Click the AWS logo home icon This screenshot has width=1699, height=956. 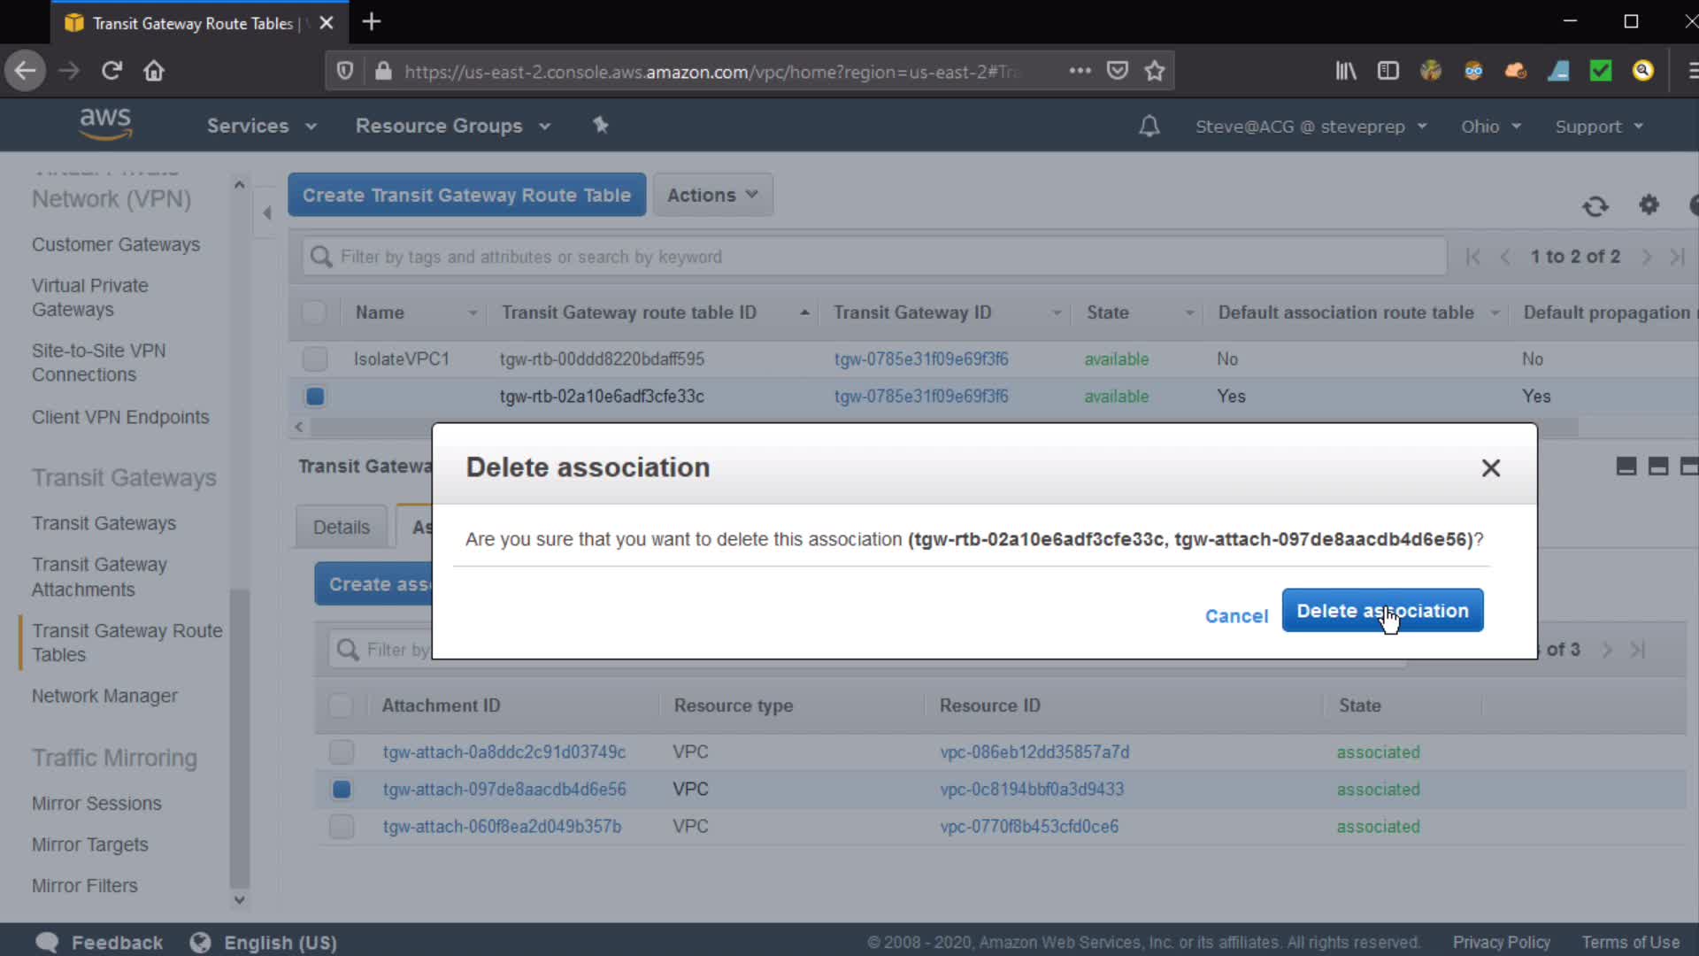point(105,124)
